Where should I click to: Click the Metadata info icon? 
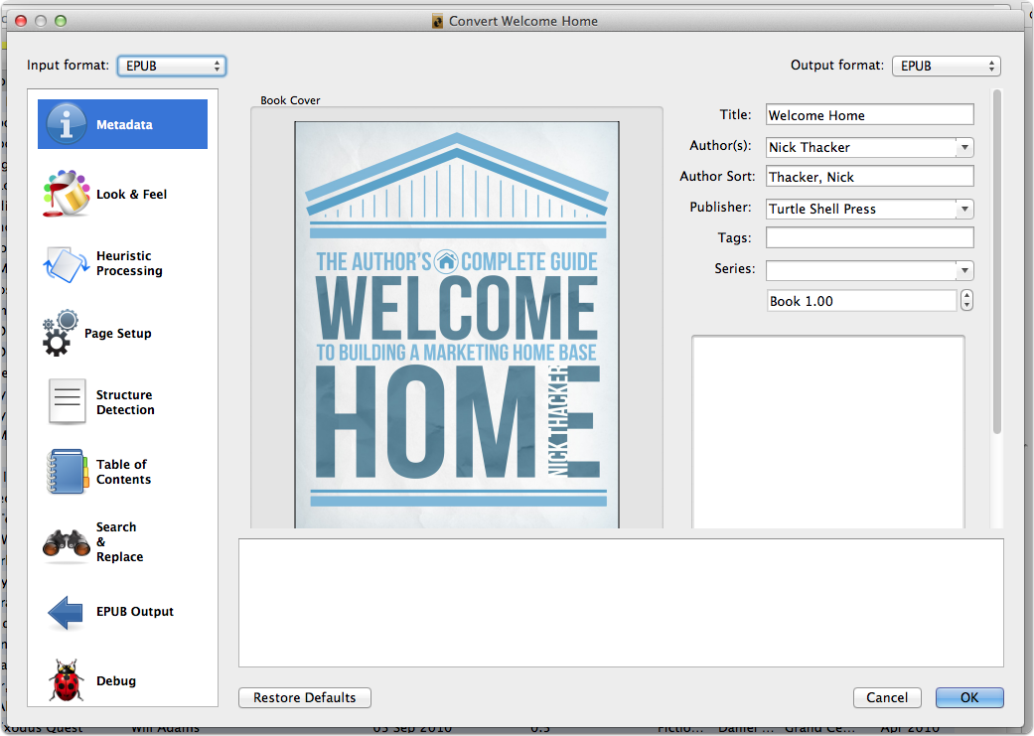(67, 124)
